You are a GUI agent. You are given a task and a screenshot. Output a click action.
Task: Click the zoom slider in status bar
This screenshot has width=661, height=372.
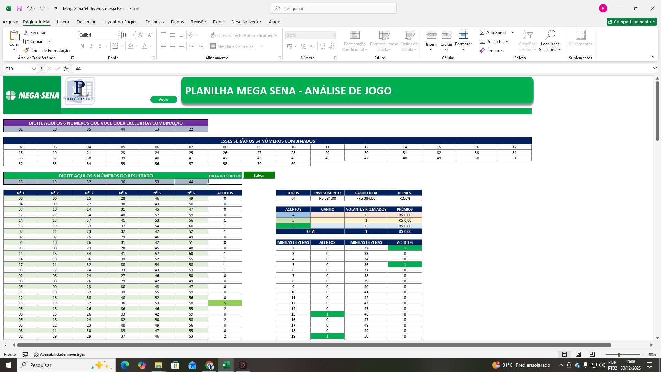[x=619, y=354]
